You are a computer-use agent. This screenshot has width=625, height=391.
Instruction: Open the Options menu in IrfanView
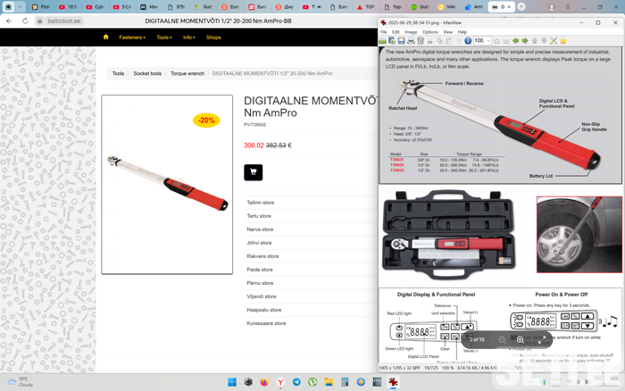(429, 32)
